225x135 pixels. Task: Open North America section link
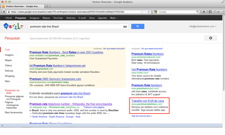point(40,117)
